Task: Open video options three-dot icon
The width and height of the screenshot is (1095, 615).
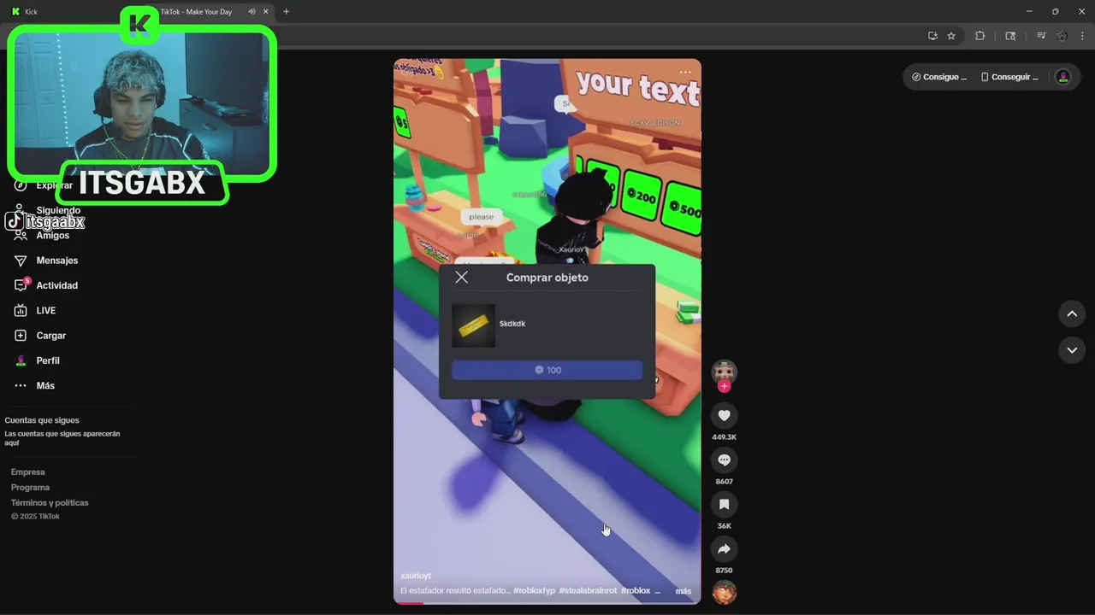Action: (685, 73)
